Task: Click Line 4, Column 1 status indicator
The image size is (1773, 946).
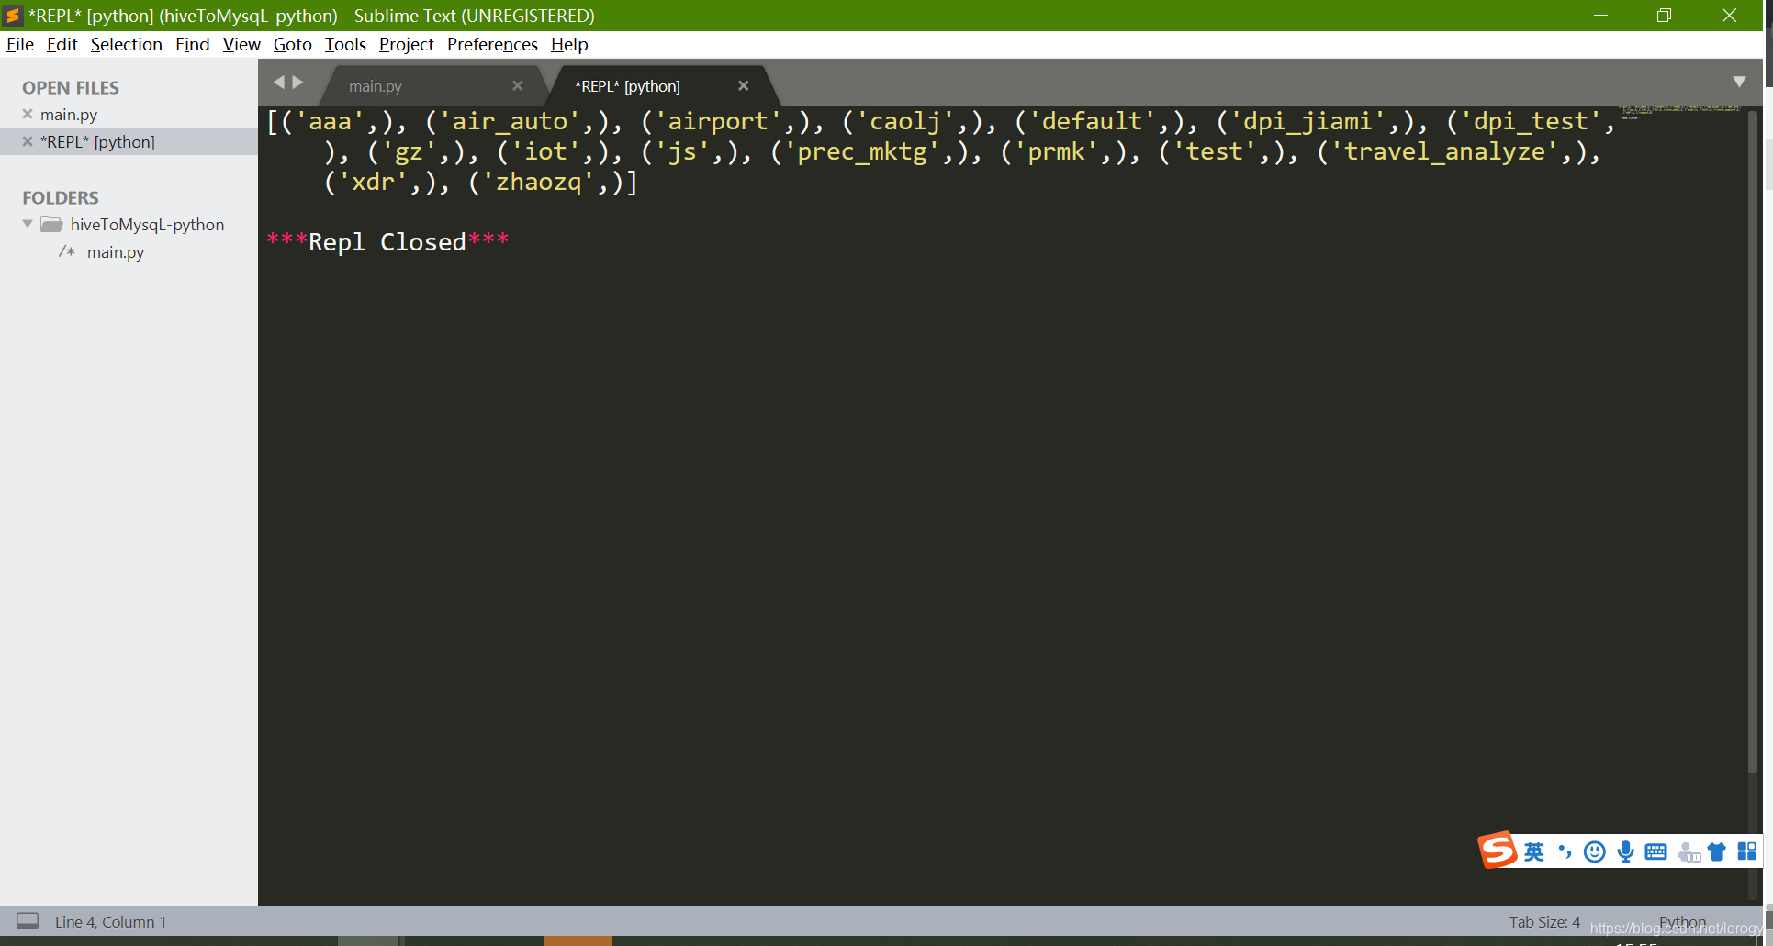Action: [x=110, y=921]
